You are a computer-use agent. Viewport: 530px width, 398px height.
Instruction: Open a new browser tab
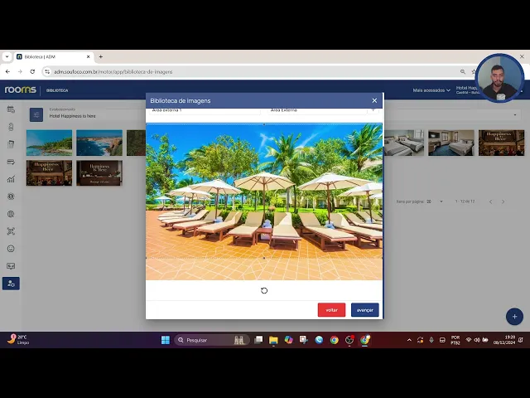(100, 57)
